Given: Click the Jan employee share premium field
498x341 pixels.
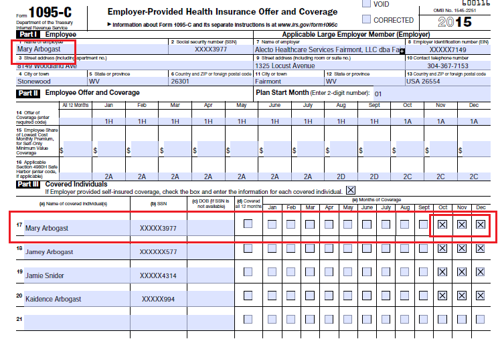Looking at the screenshot, I should [111, 149].
